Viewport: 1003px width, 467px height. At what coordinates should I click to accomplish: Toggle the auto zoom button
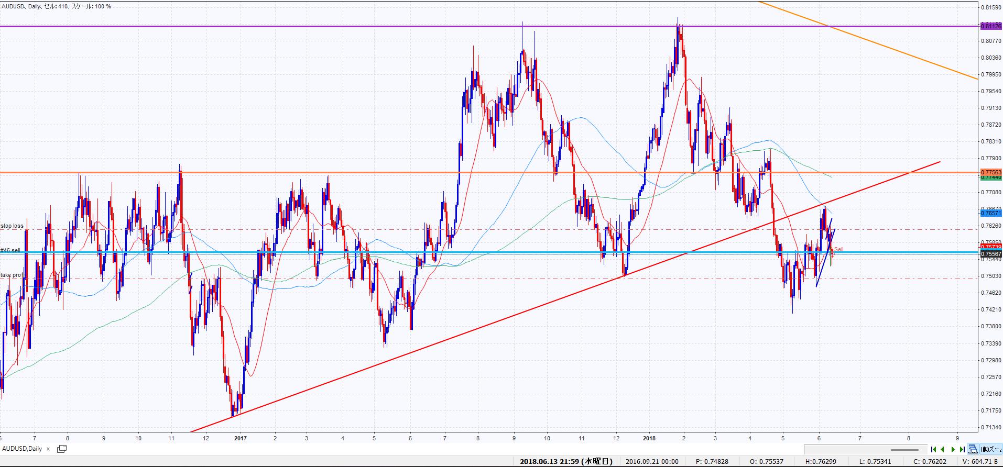991,449
